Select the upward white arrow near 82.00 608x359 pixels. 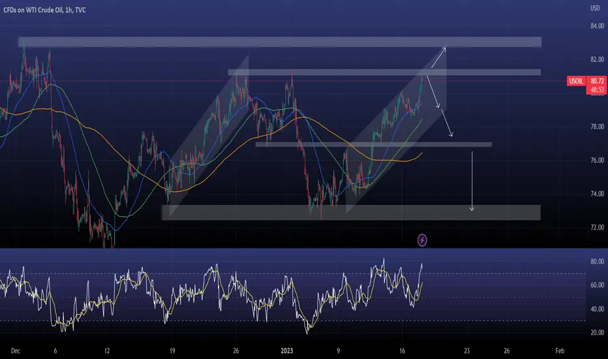(x=438, y=57)
